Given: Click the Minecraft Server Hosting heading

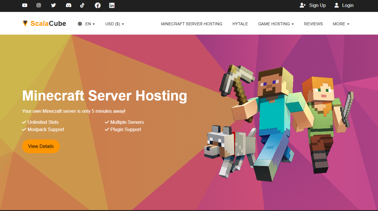Looking at the screenshot, I should 104,96.
